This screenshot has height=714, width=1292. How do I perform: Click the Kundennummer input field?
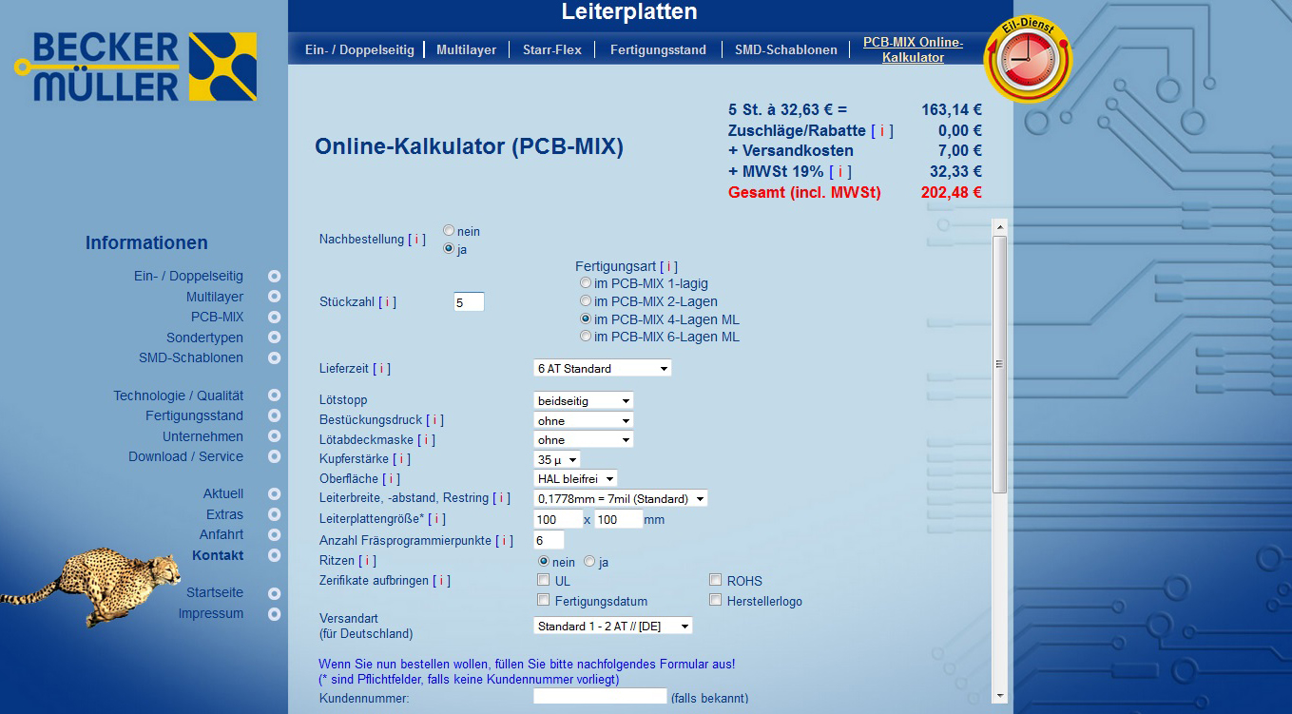tap(600, 696)
